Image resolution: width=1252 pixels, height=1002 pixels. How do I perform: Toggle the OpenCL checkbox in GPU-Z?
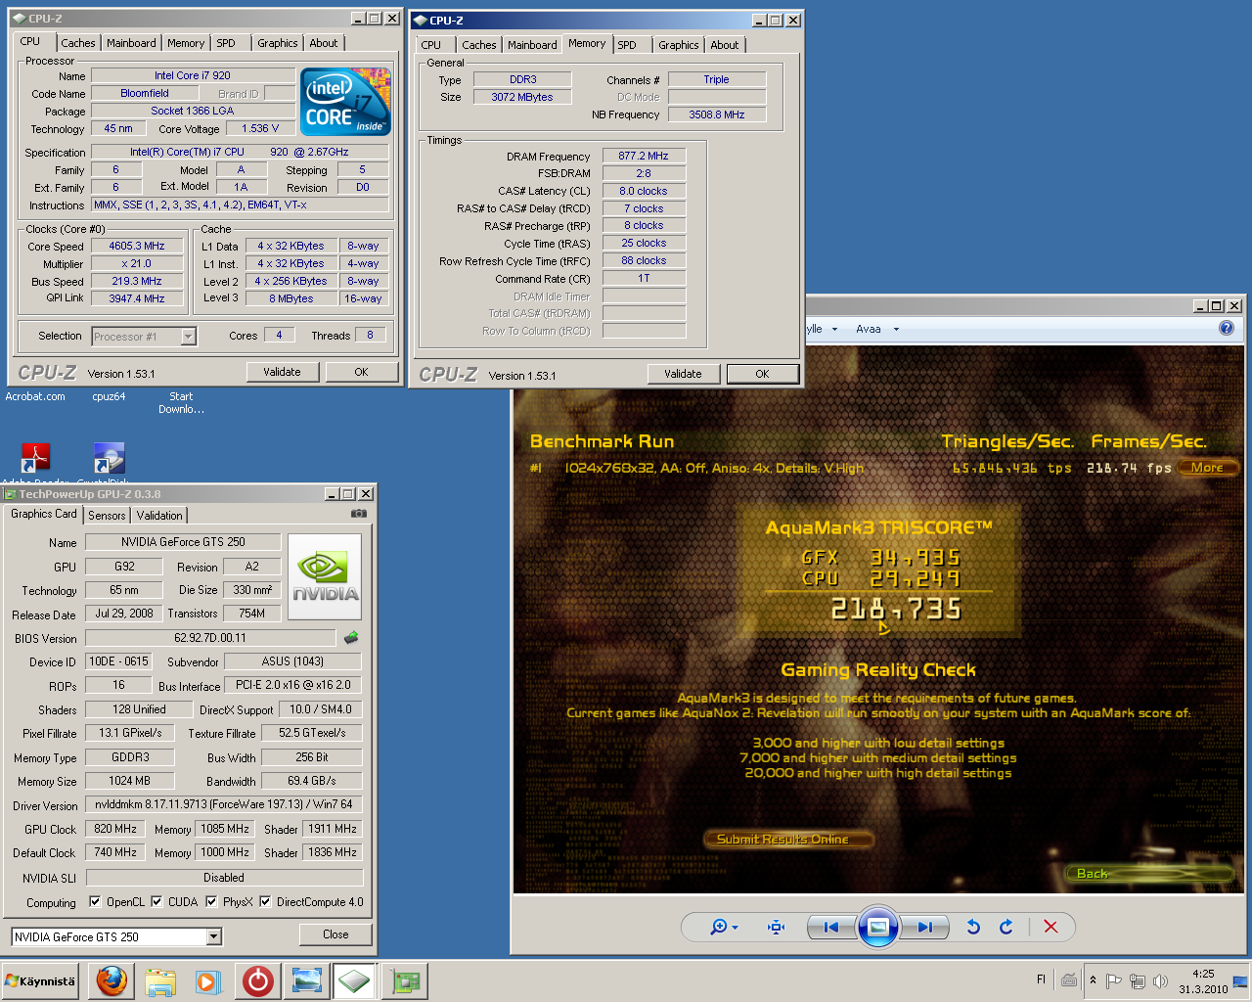pos(95,901)
